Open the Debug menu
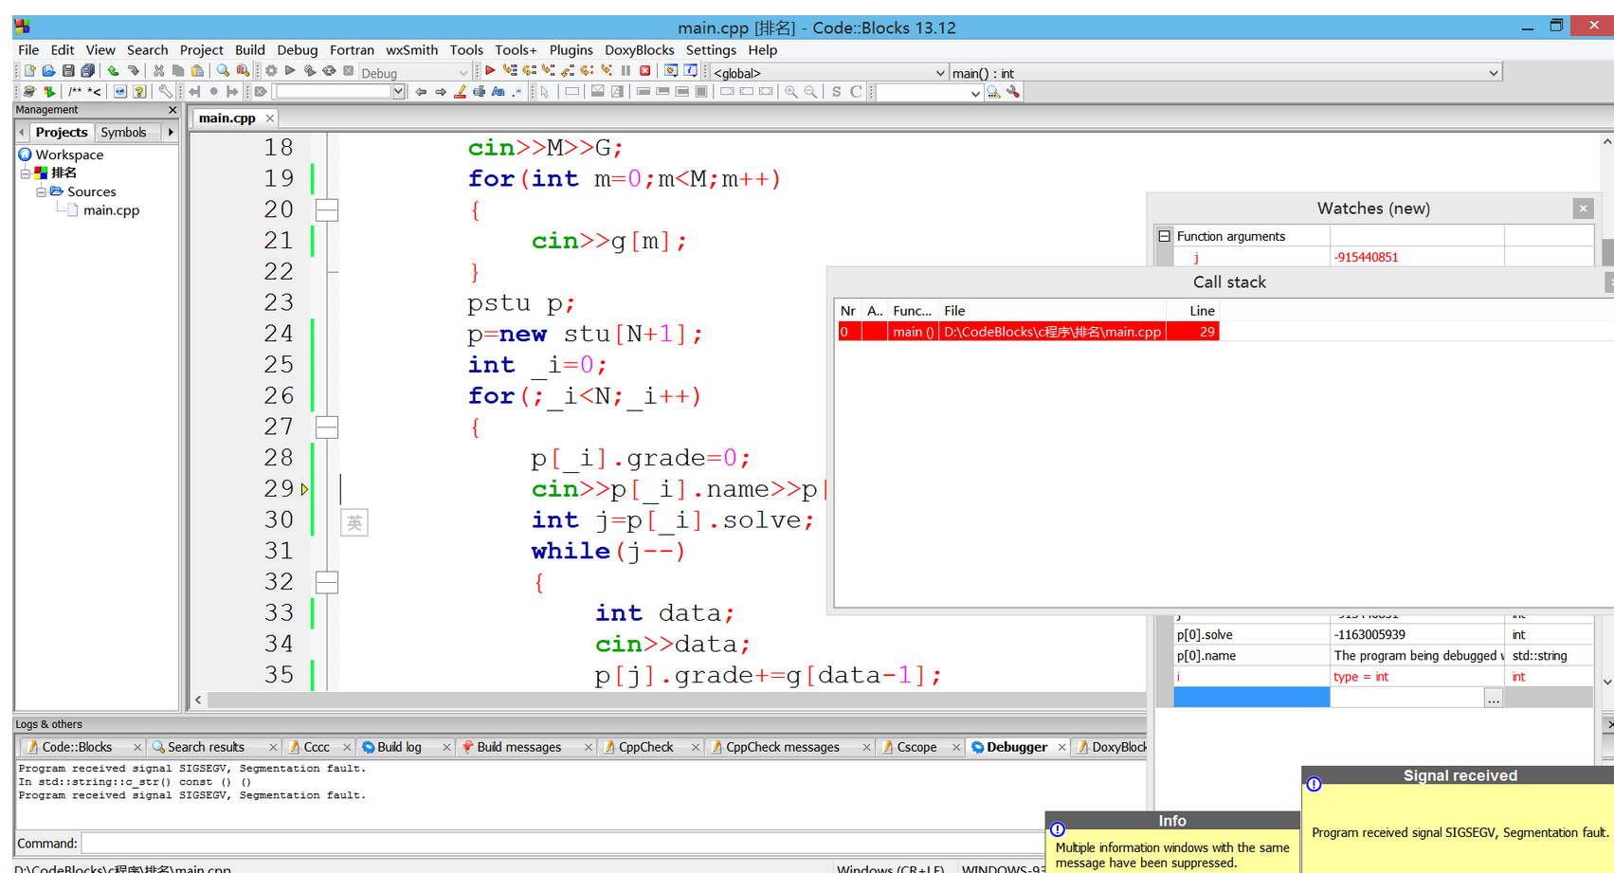Viewport: 1614px width, 873px height. pos(297,49)
